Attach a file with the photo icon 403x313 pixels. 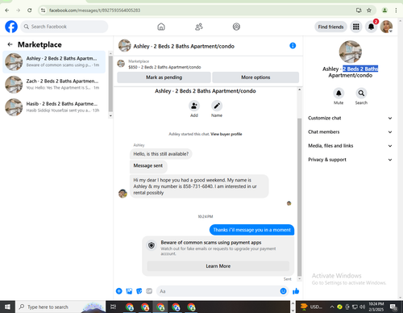(x=129, y=291)
